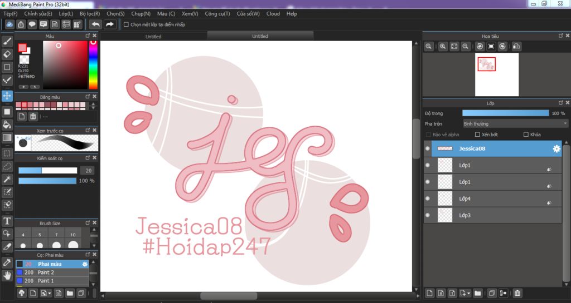Screen dimensions: 571x303
Task: Choose the Lasso selection tool
Action: 7,166
